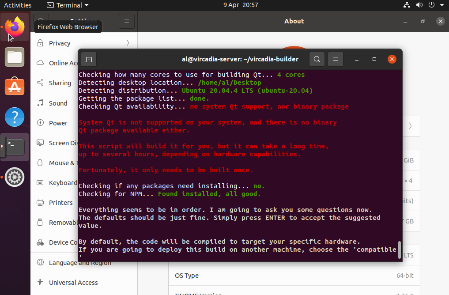Click the terminal search magnifier button
Screen dimensions: 449x295
click(x=317, y=59)
